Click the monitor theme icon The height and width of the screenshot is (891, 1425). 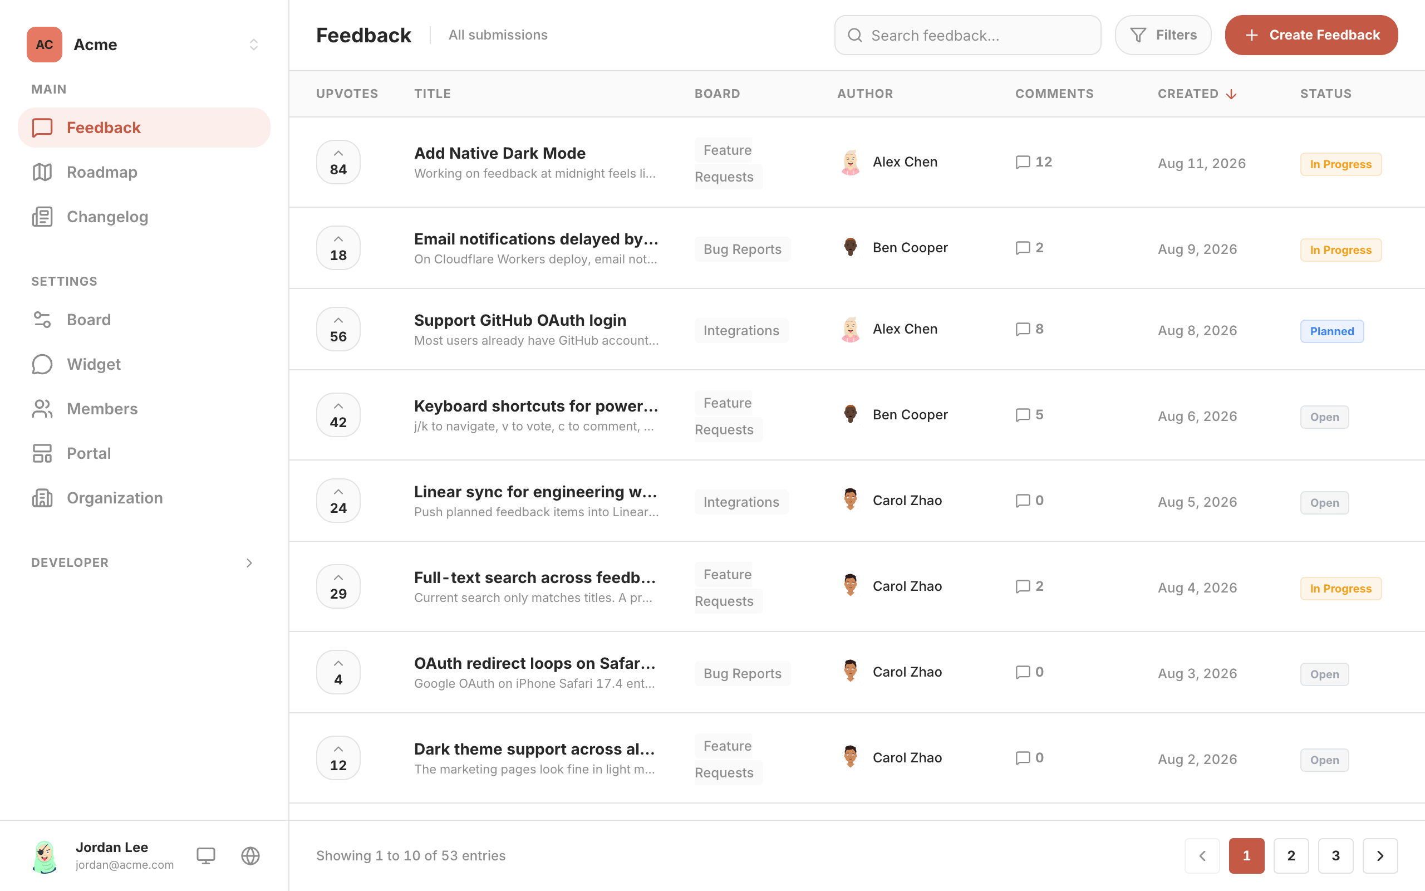point(205,856)
